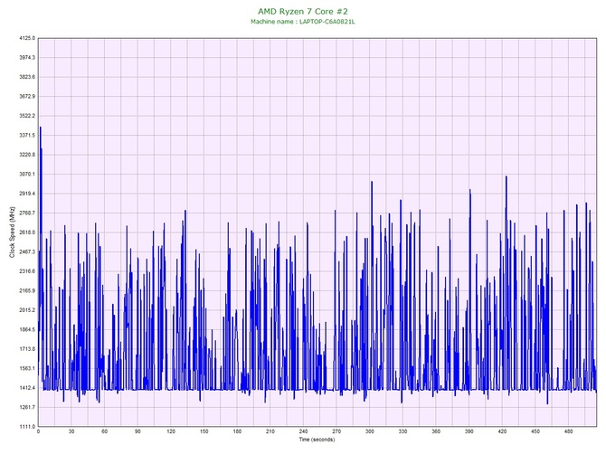Click the 2618.0 y-axis value
This screenshot has width=606, height=455.
(x=27, y=232)
